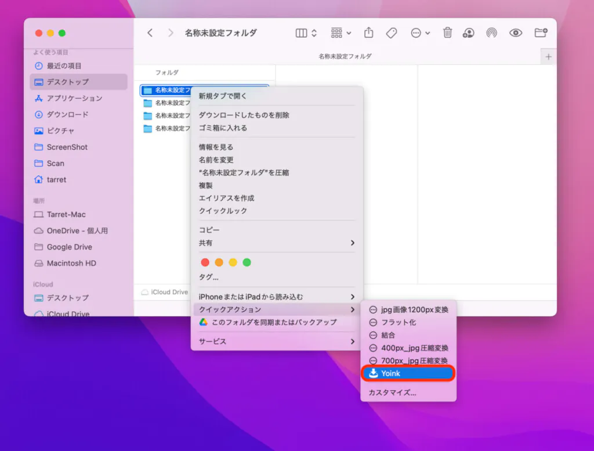Choose 名前を変更
Screen dimensions: 594x451
tap(277, 160)
